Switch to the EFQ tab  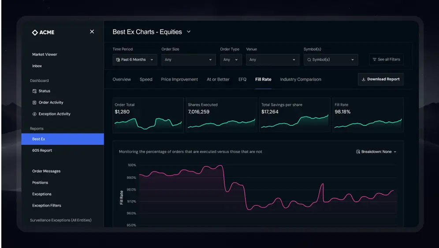pyautogui.click(x=242, y=79)
